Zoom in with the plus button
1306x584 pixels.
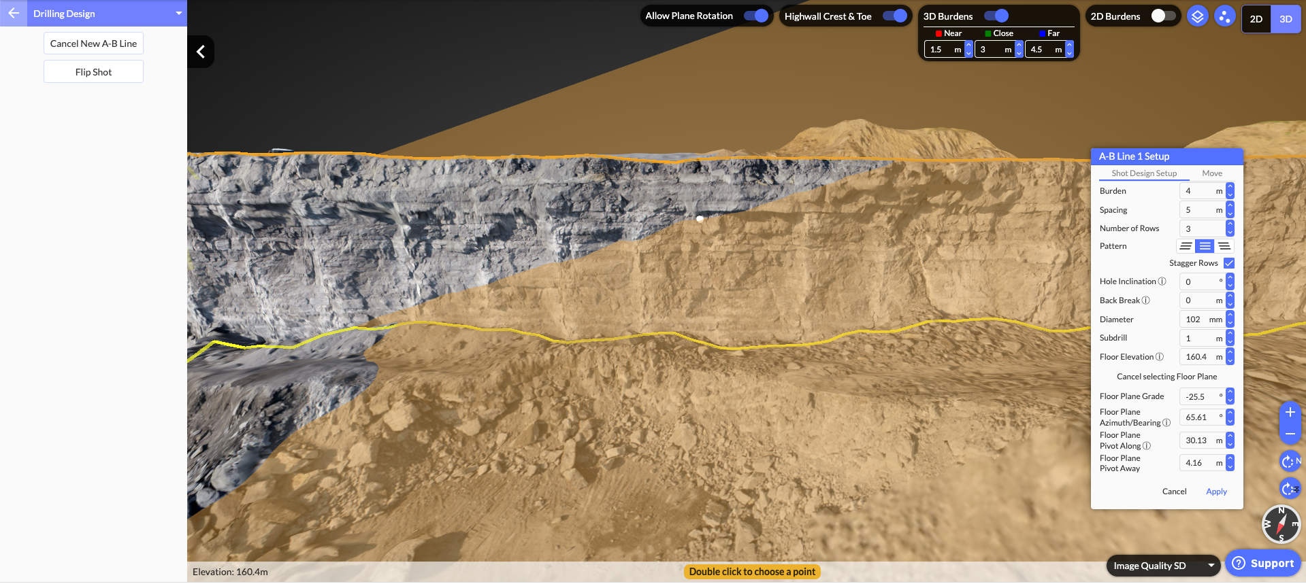click(1290, 412)
